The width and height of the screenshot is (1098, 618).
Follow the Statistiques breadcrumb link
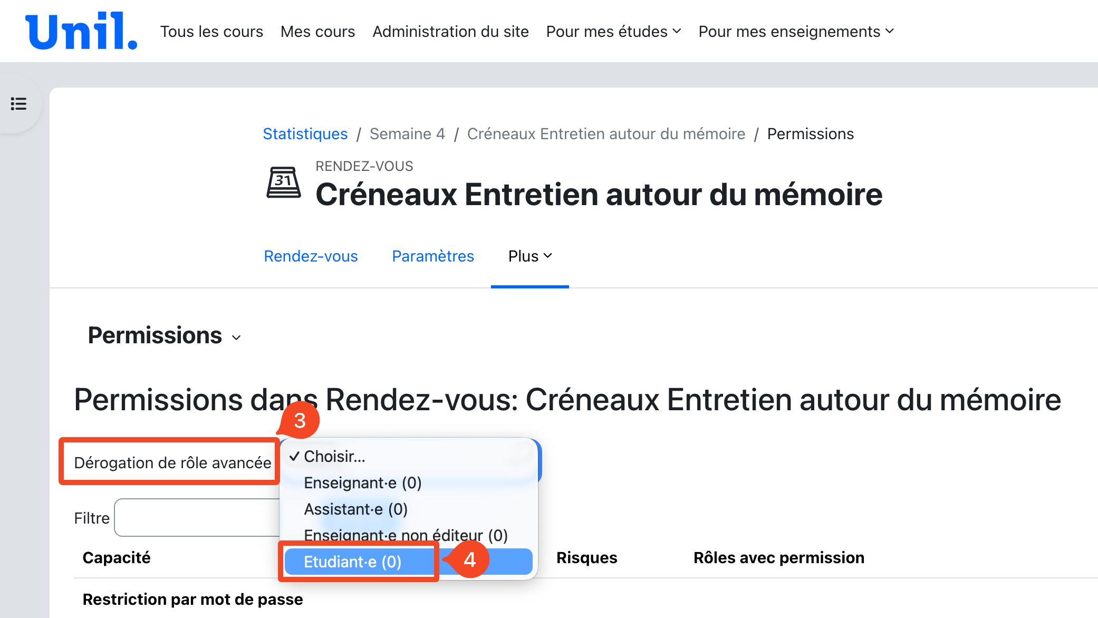(305, 134)
